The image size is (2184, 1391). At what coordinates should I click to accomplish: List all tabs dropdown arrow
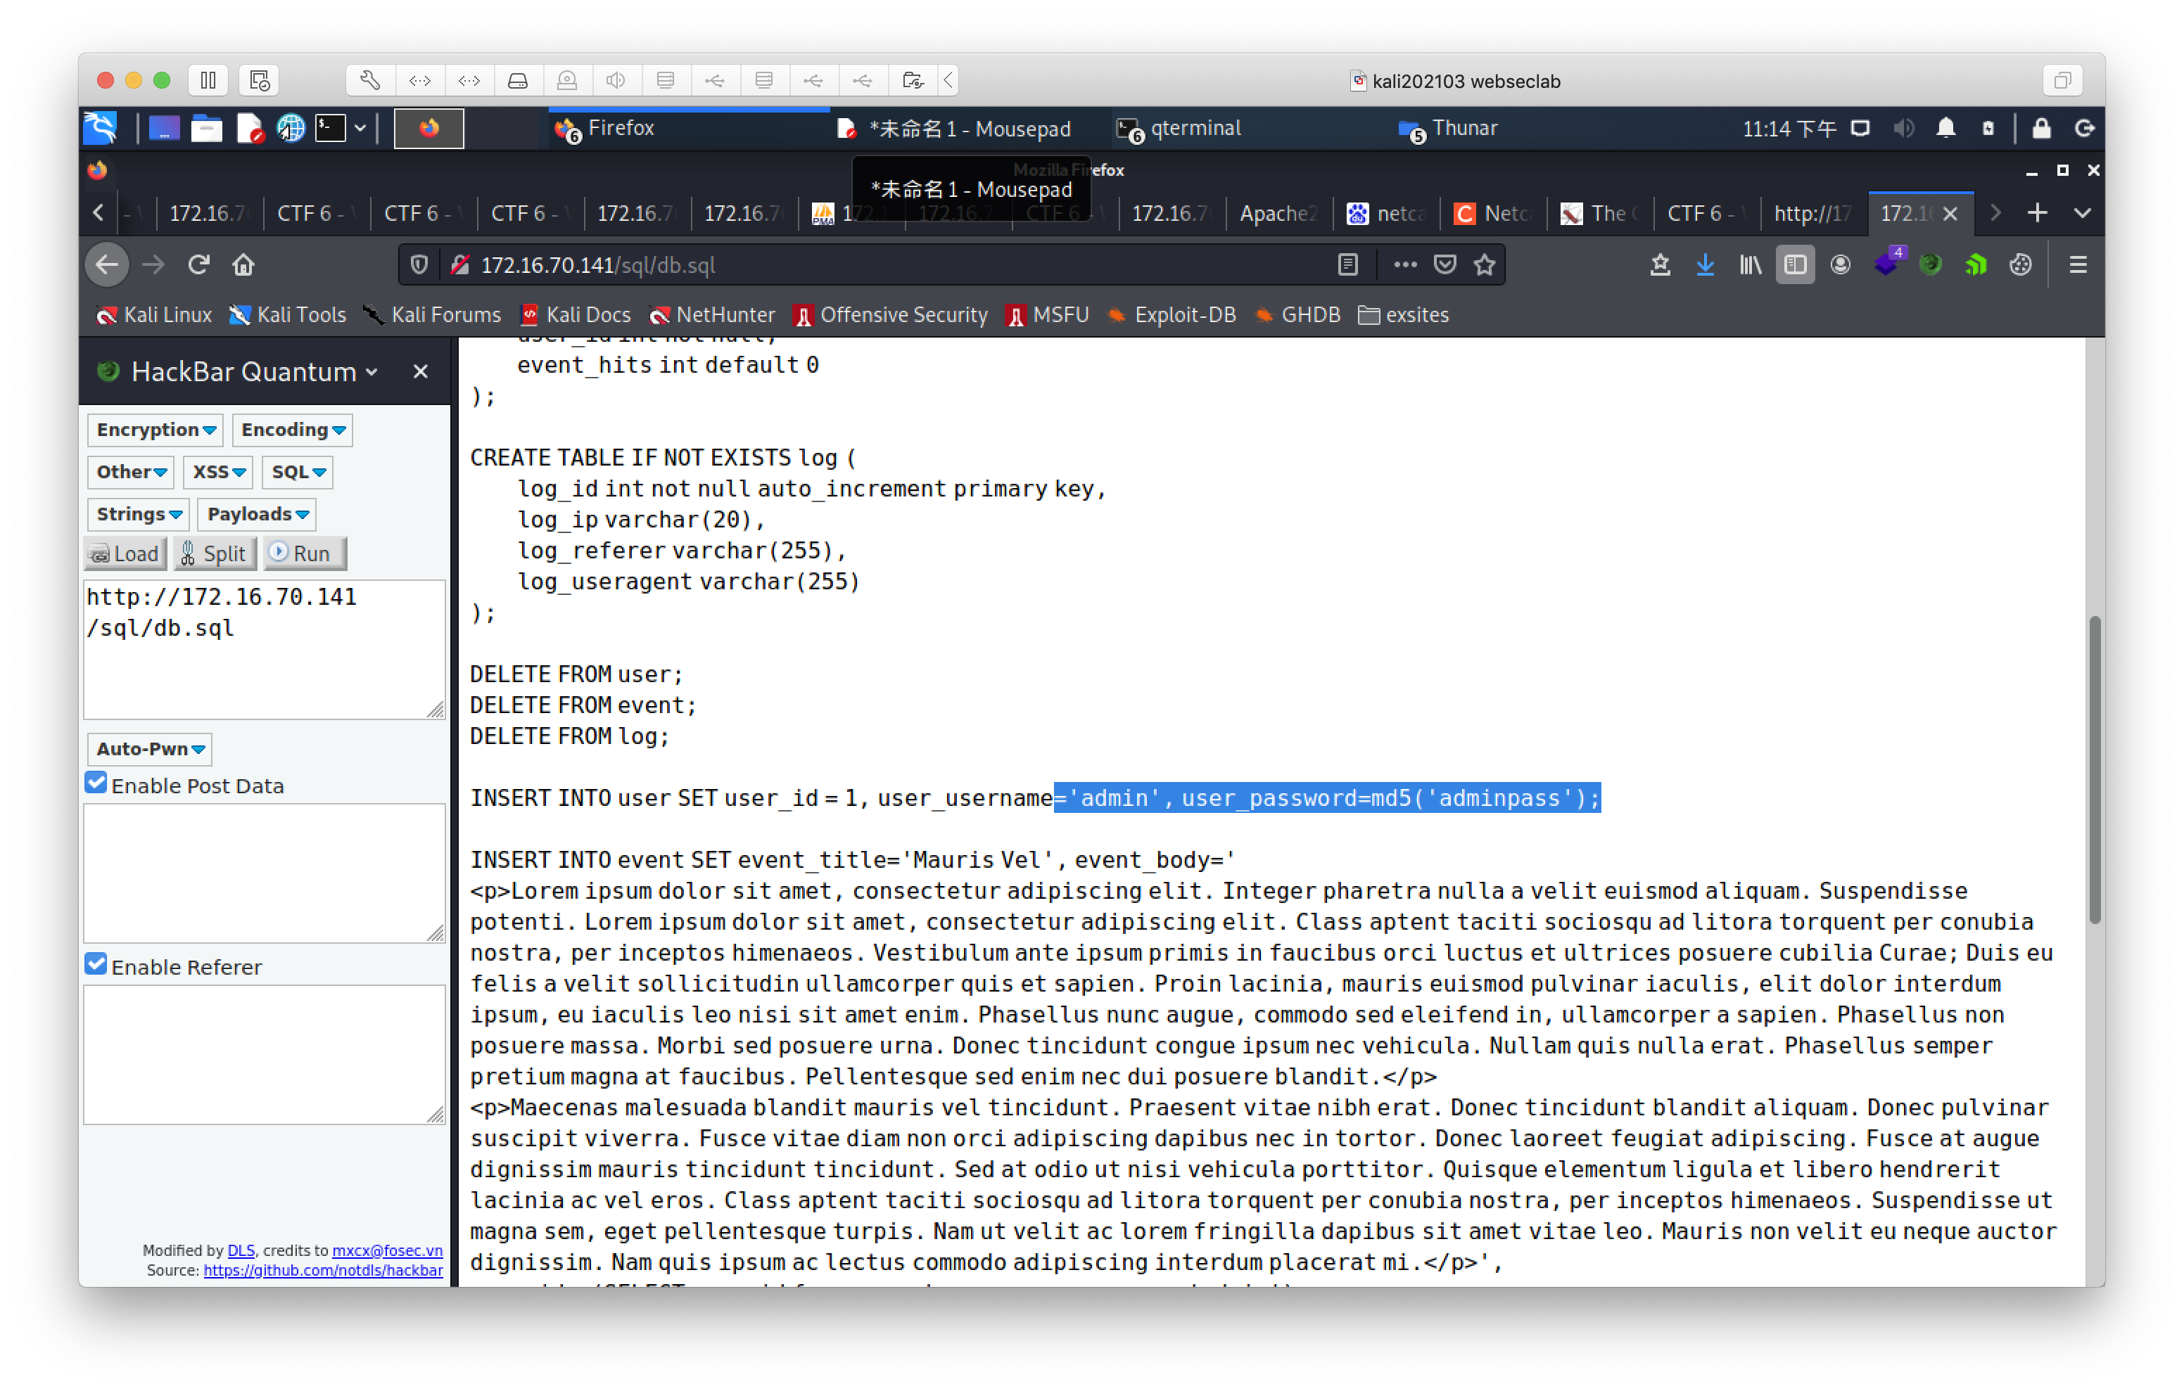pos(2081,213)
